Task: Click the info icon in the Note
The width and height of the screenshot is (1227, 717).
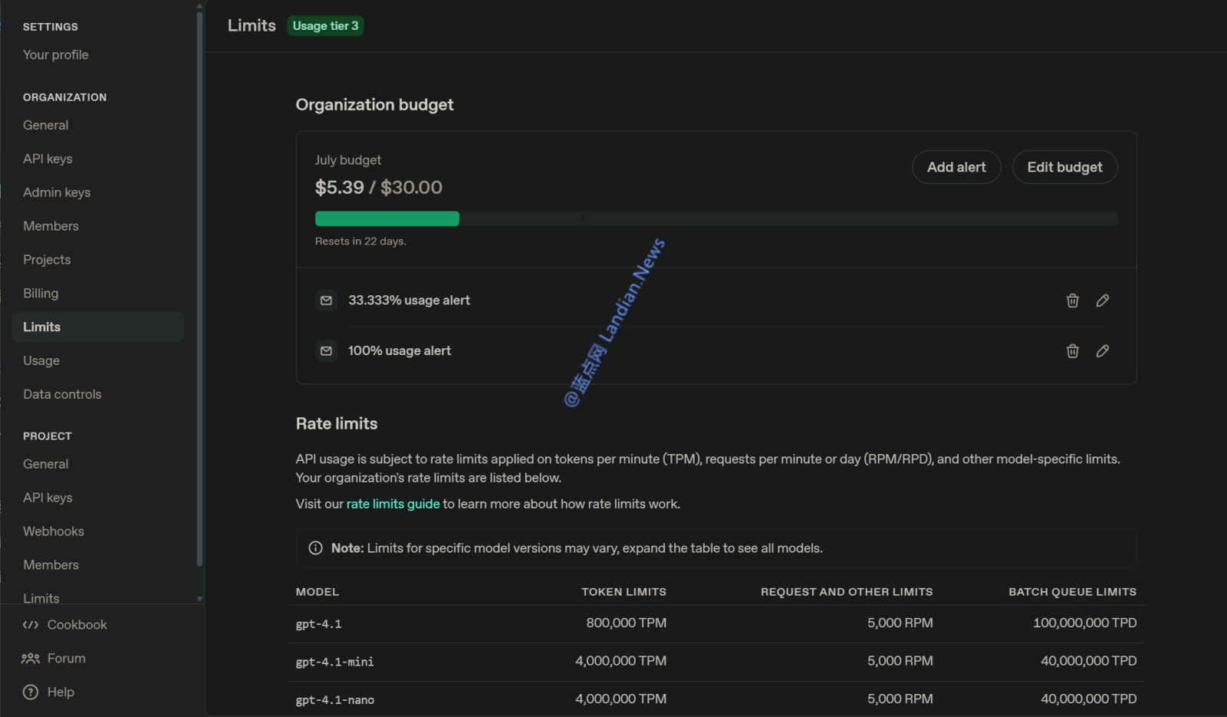Action: tap(315, 548)
